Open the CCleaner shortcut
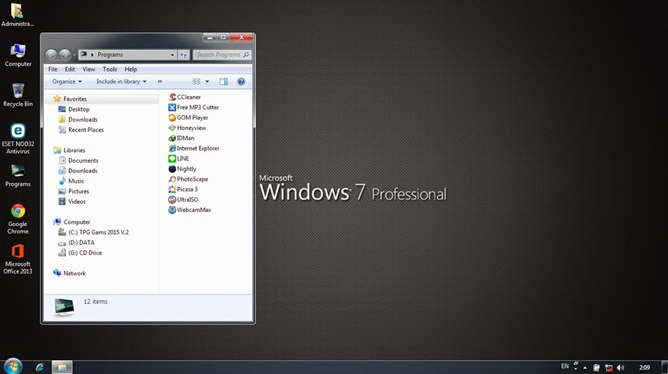 [x=184, y=97]
